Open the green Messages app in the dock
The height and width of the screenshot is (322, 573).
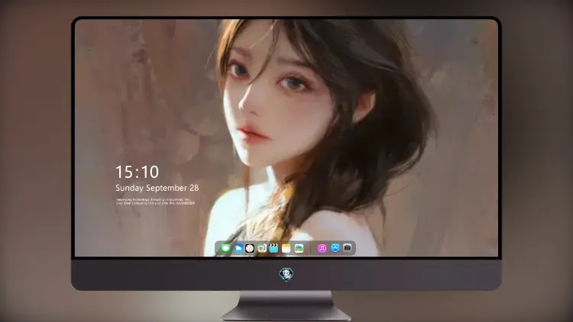tap(226, 248)
